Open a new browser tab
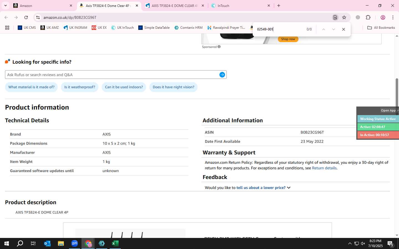399x249 pixels. 279,6
